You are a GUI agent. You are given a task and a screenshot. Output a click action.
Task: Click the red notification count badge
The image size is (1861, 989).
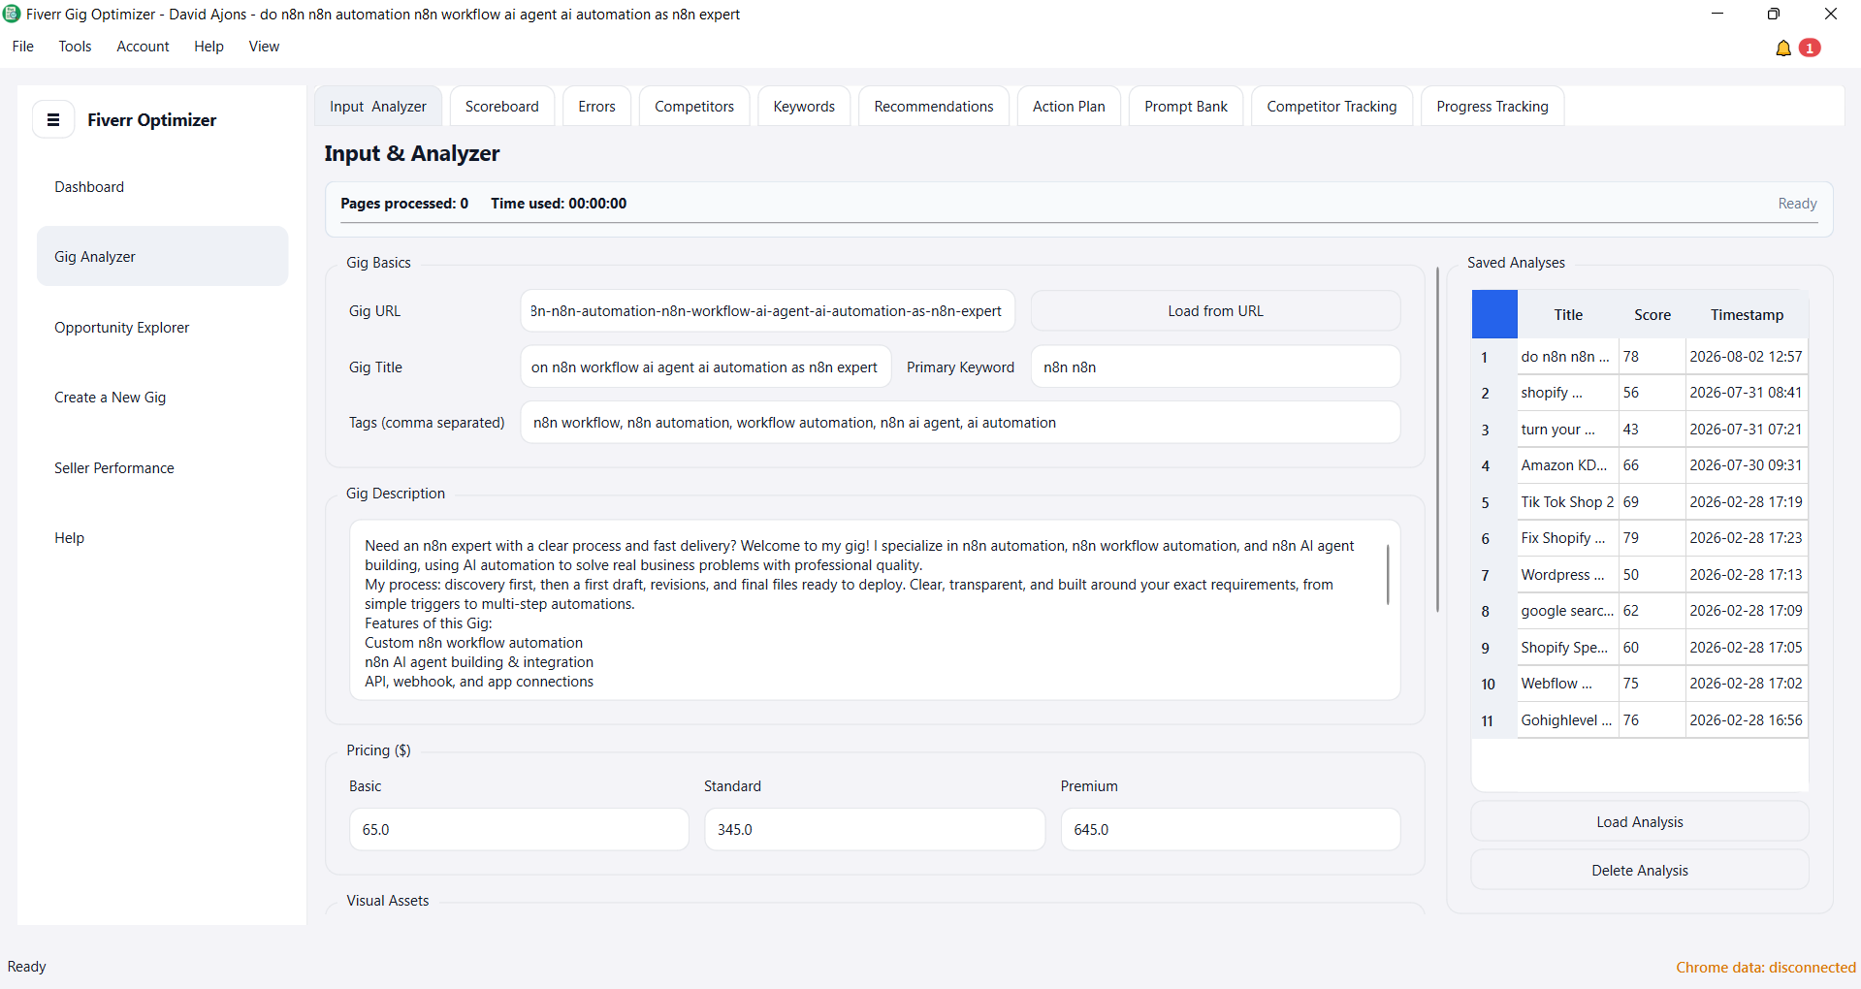tap(1810, 48)
